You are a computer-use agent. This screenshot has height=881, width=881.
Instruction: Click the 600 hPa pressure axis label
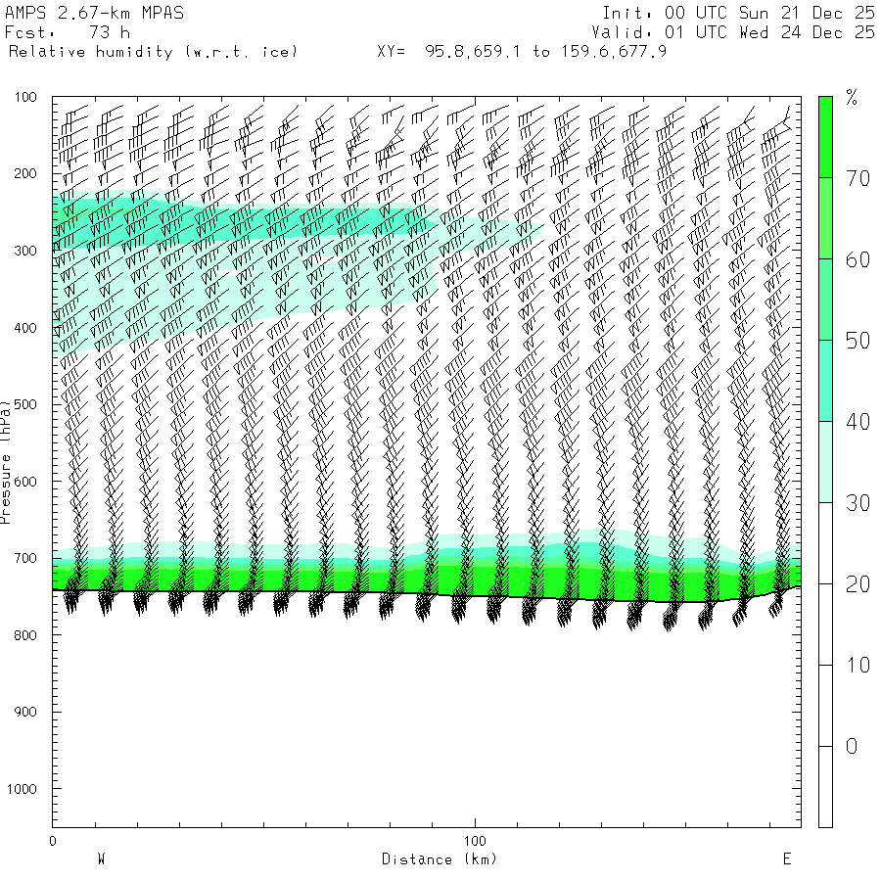pos(25,482)
